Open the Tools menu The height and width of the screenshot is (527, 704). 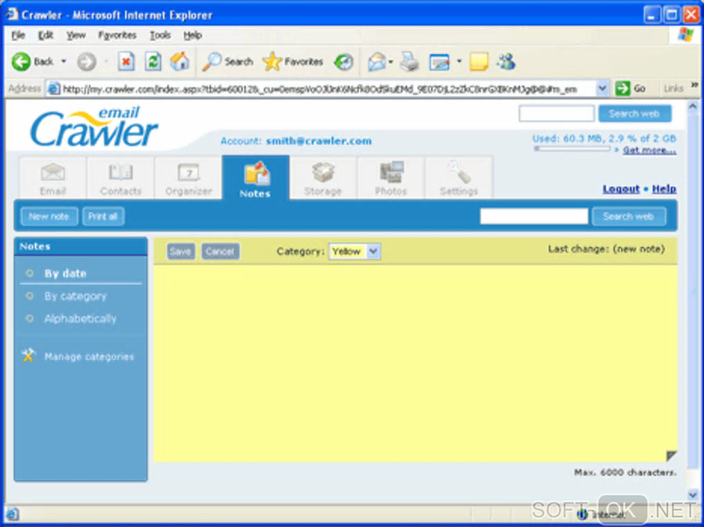click(160, 35)
